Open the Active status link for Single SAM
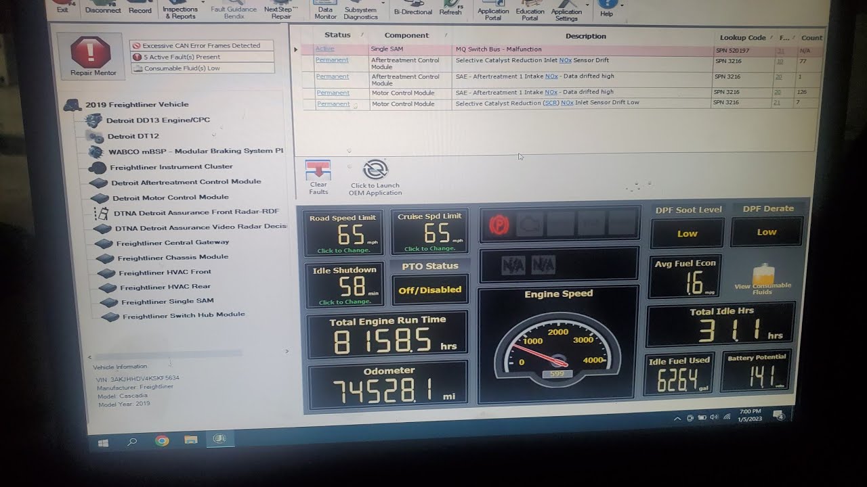 (325, 49)
